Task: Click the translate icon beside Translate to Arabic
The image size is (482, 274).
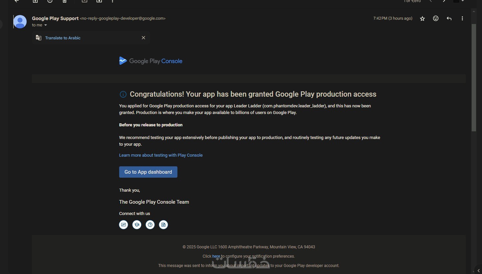Action: (39, 38)
